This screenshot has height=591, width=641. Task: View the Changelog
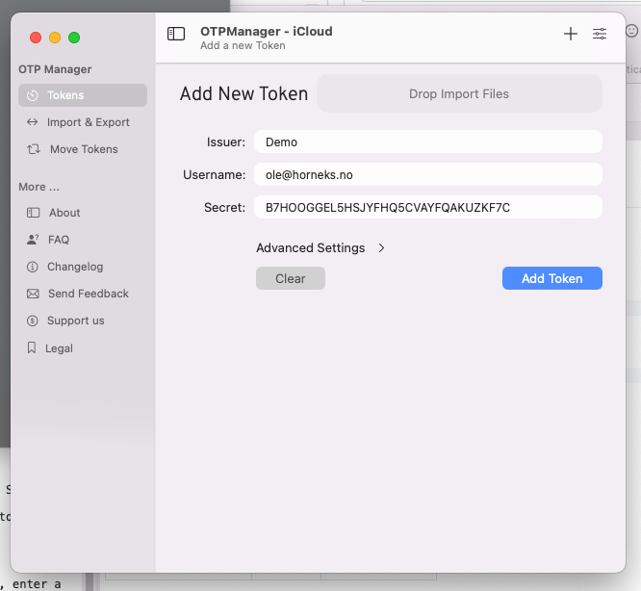pos(83,267)
